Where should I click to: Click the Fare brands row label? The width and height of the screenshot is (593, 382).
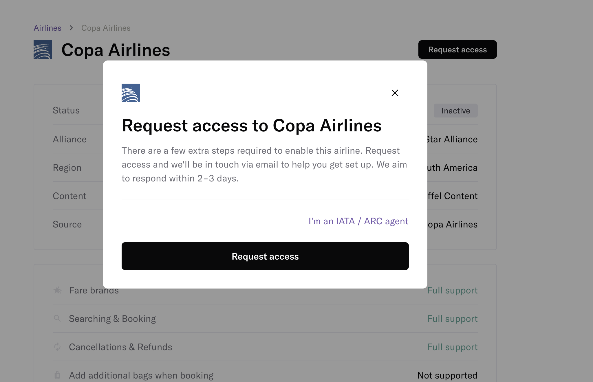(x=94, y=290)
